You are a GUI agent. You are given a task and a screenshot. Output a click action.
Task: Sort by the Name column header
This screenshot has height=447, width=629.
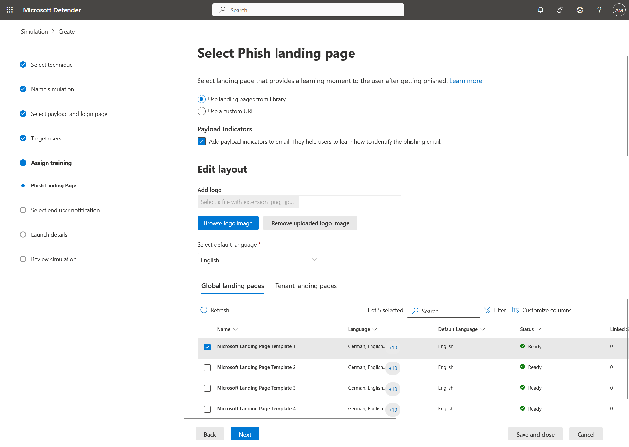227,329
